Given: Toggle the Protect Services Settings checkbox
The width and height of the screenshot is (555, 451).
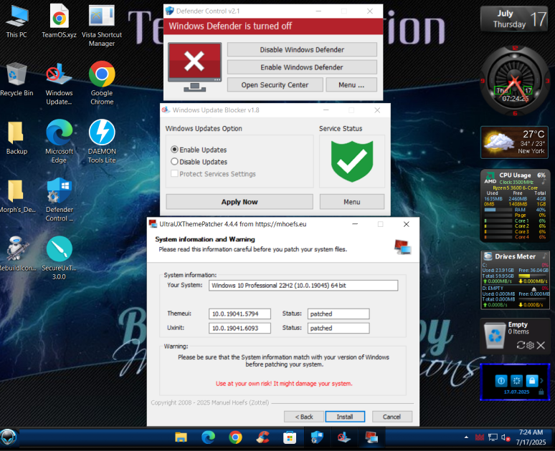Looking at the screenshot, I should pos(174,173).
